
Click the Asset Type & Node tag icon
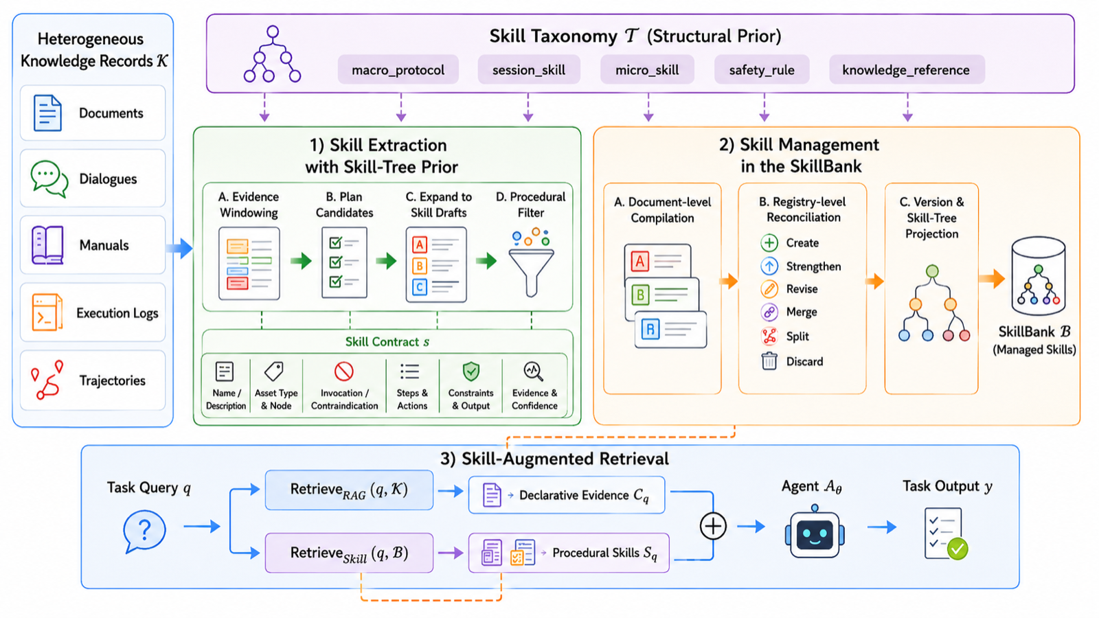click(274, 371)
